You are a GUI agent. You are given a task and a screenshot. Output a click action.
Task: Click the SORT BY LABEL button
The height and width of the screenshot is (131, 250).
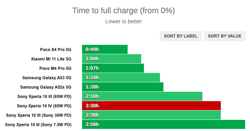pyautogui.click(x=181, y=36)
